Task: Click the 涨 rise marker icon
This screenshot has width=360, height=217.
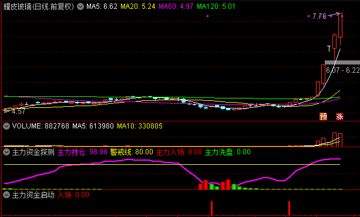Action: (x=339, y=116)
